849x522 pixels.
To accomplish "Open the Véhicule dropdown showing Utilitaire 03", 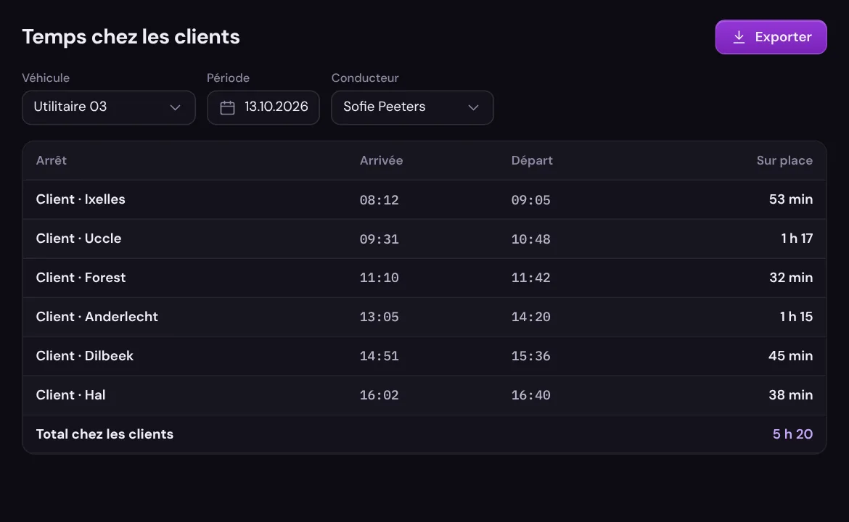I will point(108,107).
